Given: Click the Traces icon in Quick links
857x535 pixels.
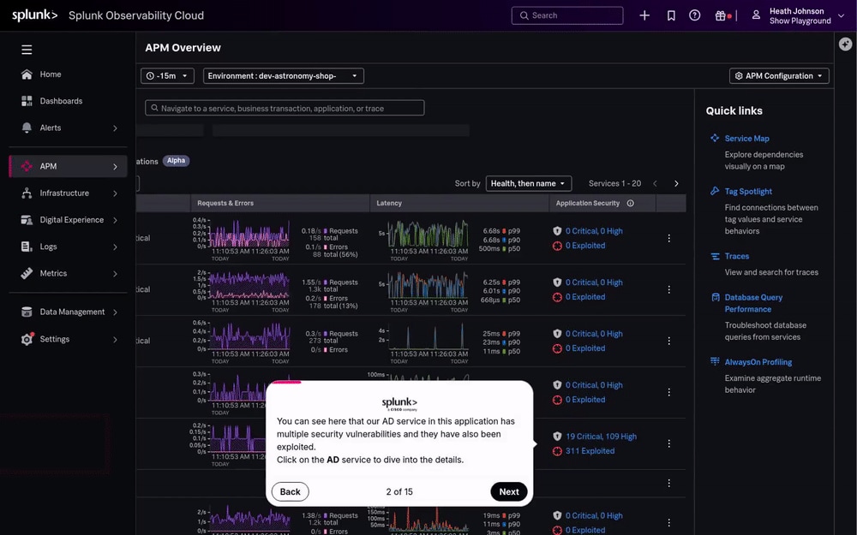Looking at the screenshot, I should coord(715,256).
